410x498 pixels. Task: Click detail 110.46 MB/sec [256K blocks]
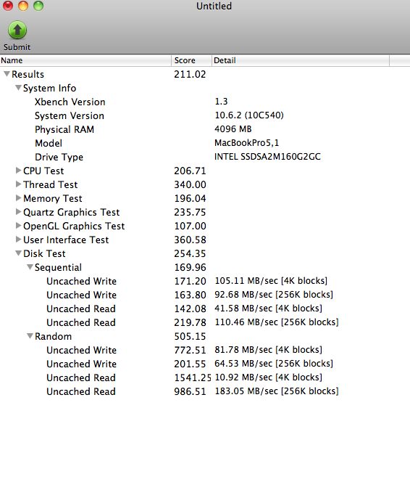(277, 322)
